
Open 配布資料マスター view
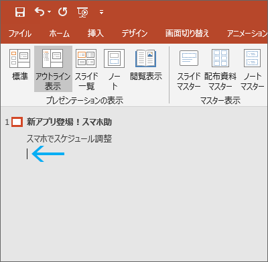[220, 70]
